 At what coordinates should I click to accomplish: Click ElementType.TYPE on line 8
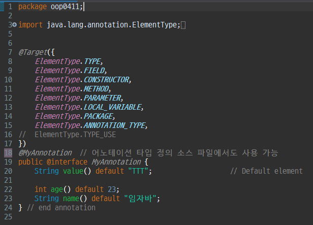68,61
